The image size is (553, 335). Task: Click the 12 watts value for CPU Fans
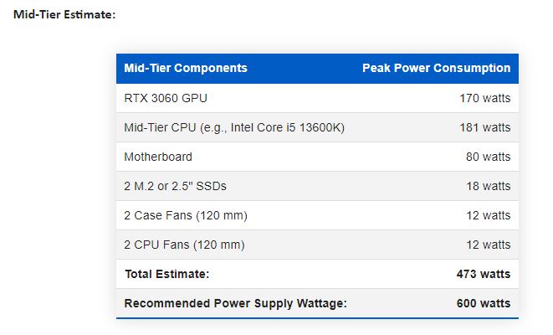coord(488,245)
